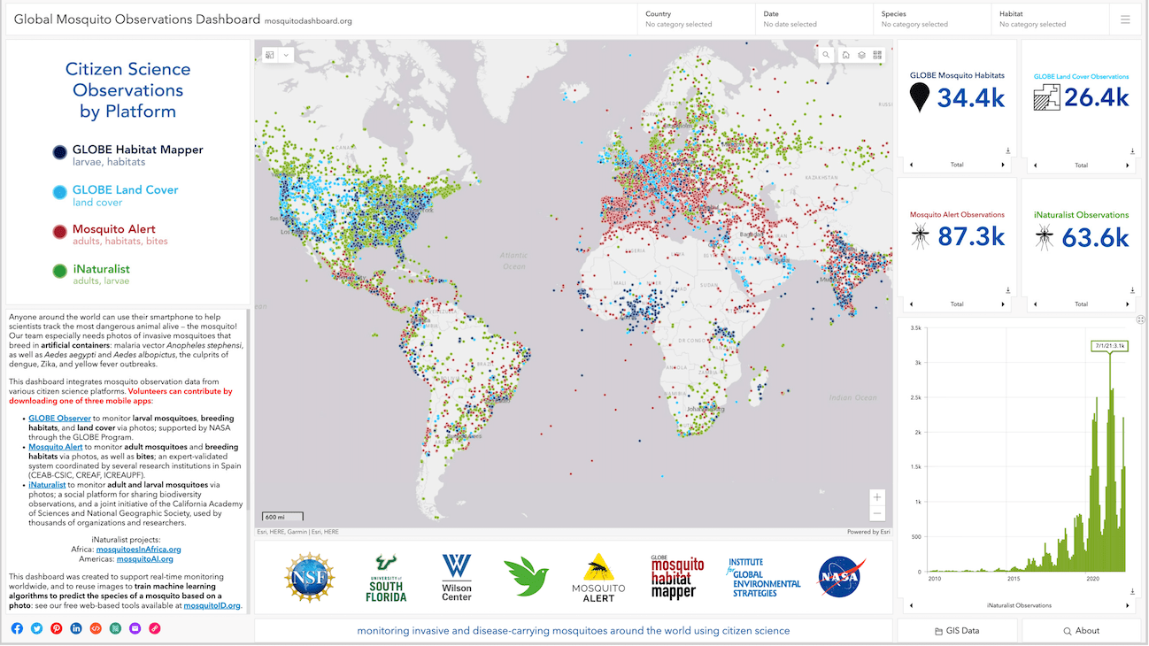
Task: Click the dark blue GLOBE Habitat Mapper swatch
Action: pyautogui.click(x=60, y=153)
